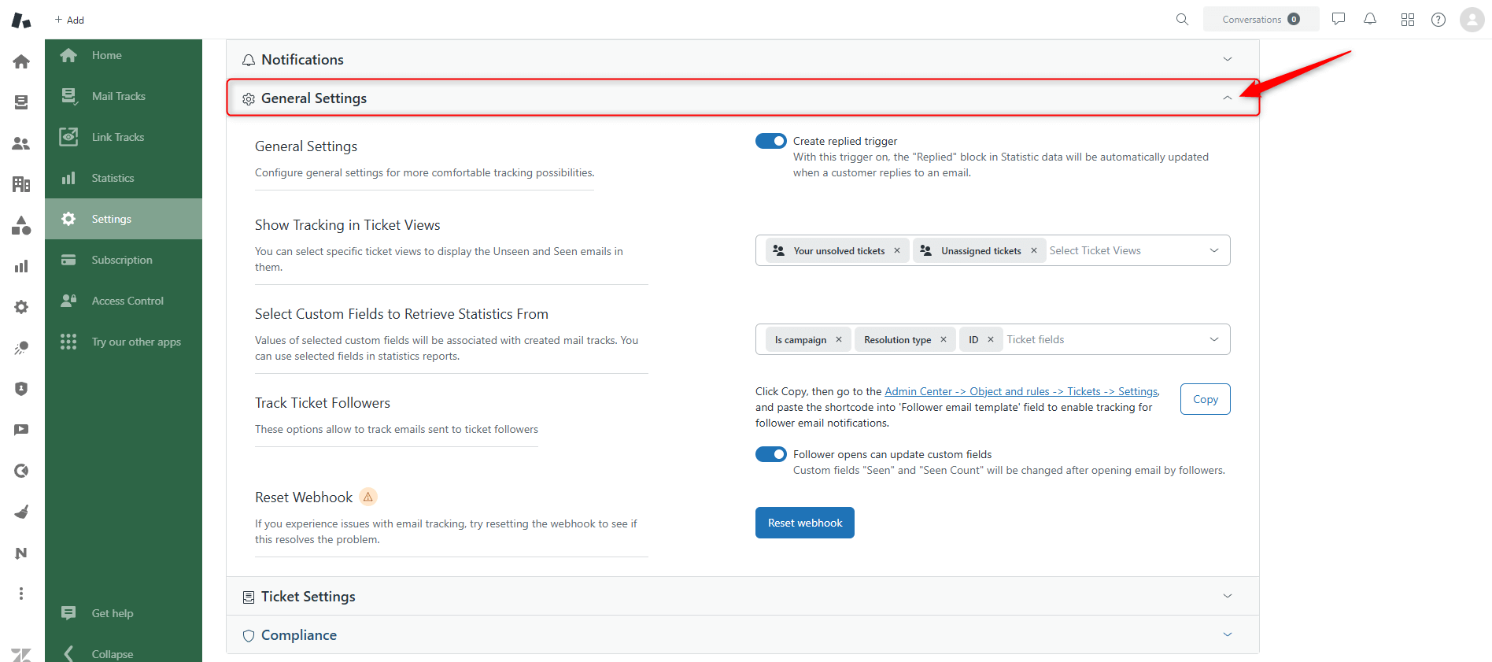Image resolution: width=1492 pixels, height=662 pixels.
Task: Remove the Your unsolved tickets tag
Action: (x=897, y=251)
